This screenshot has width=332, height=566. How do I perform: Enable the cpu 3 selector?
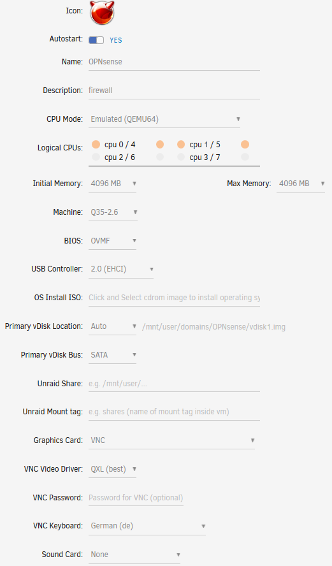click(181, 157)
